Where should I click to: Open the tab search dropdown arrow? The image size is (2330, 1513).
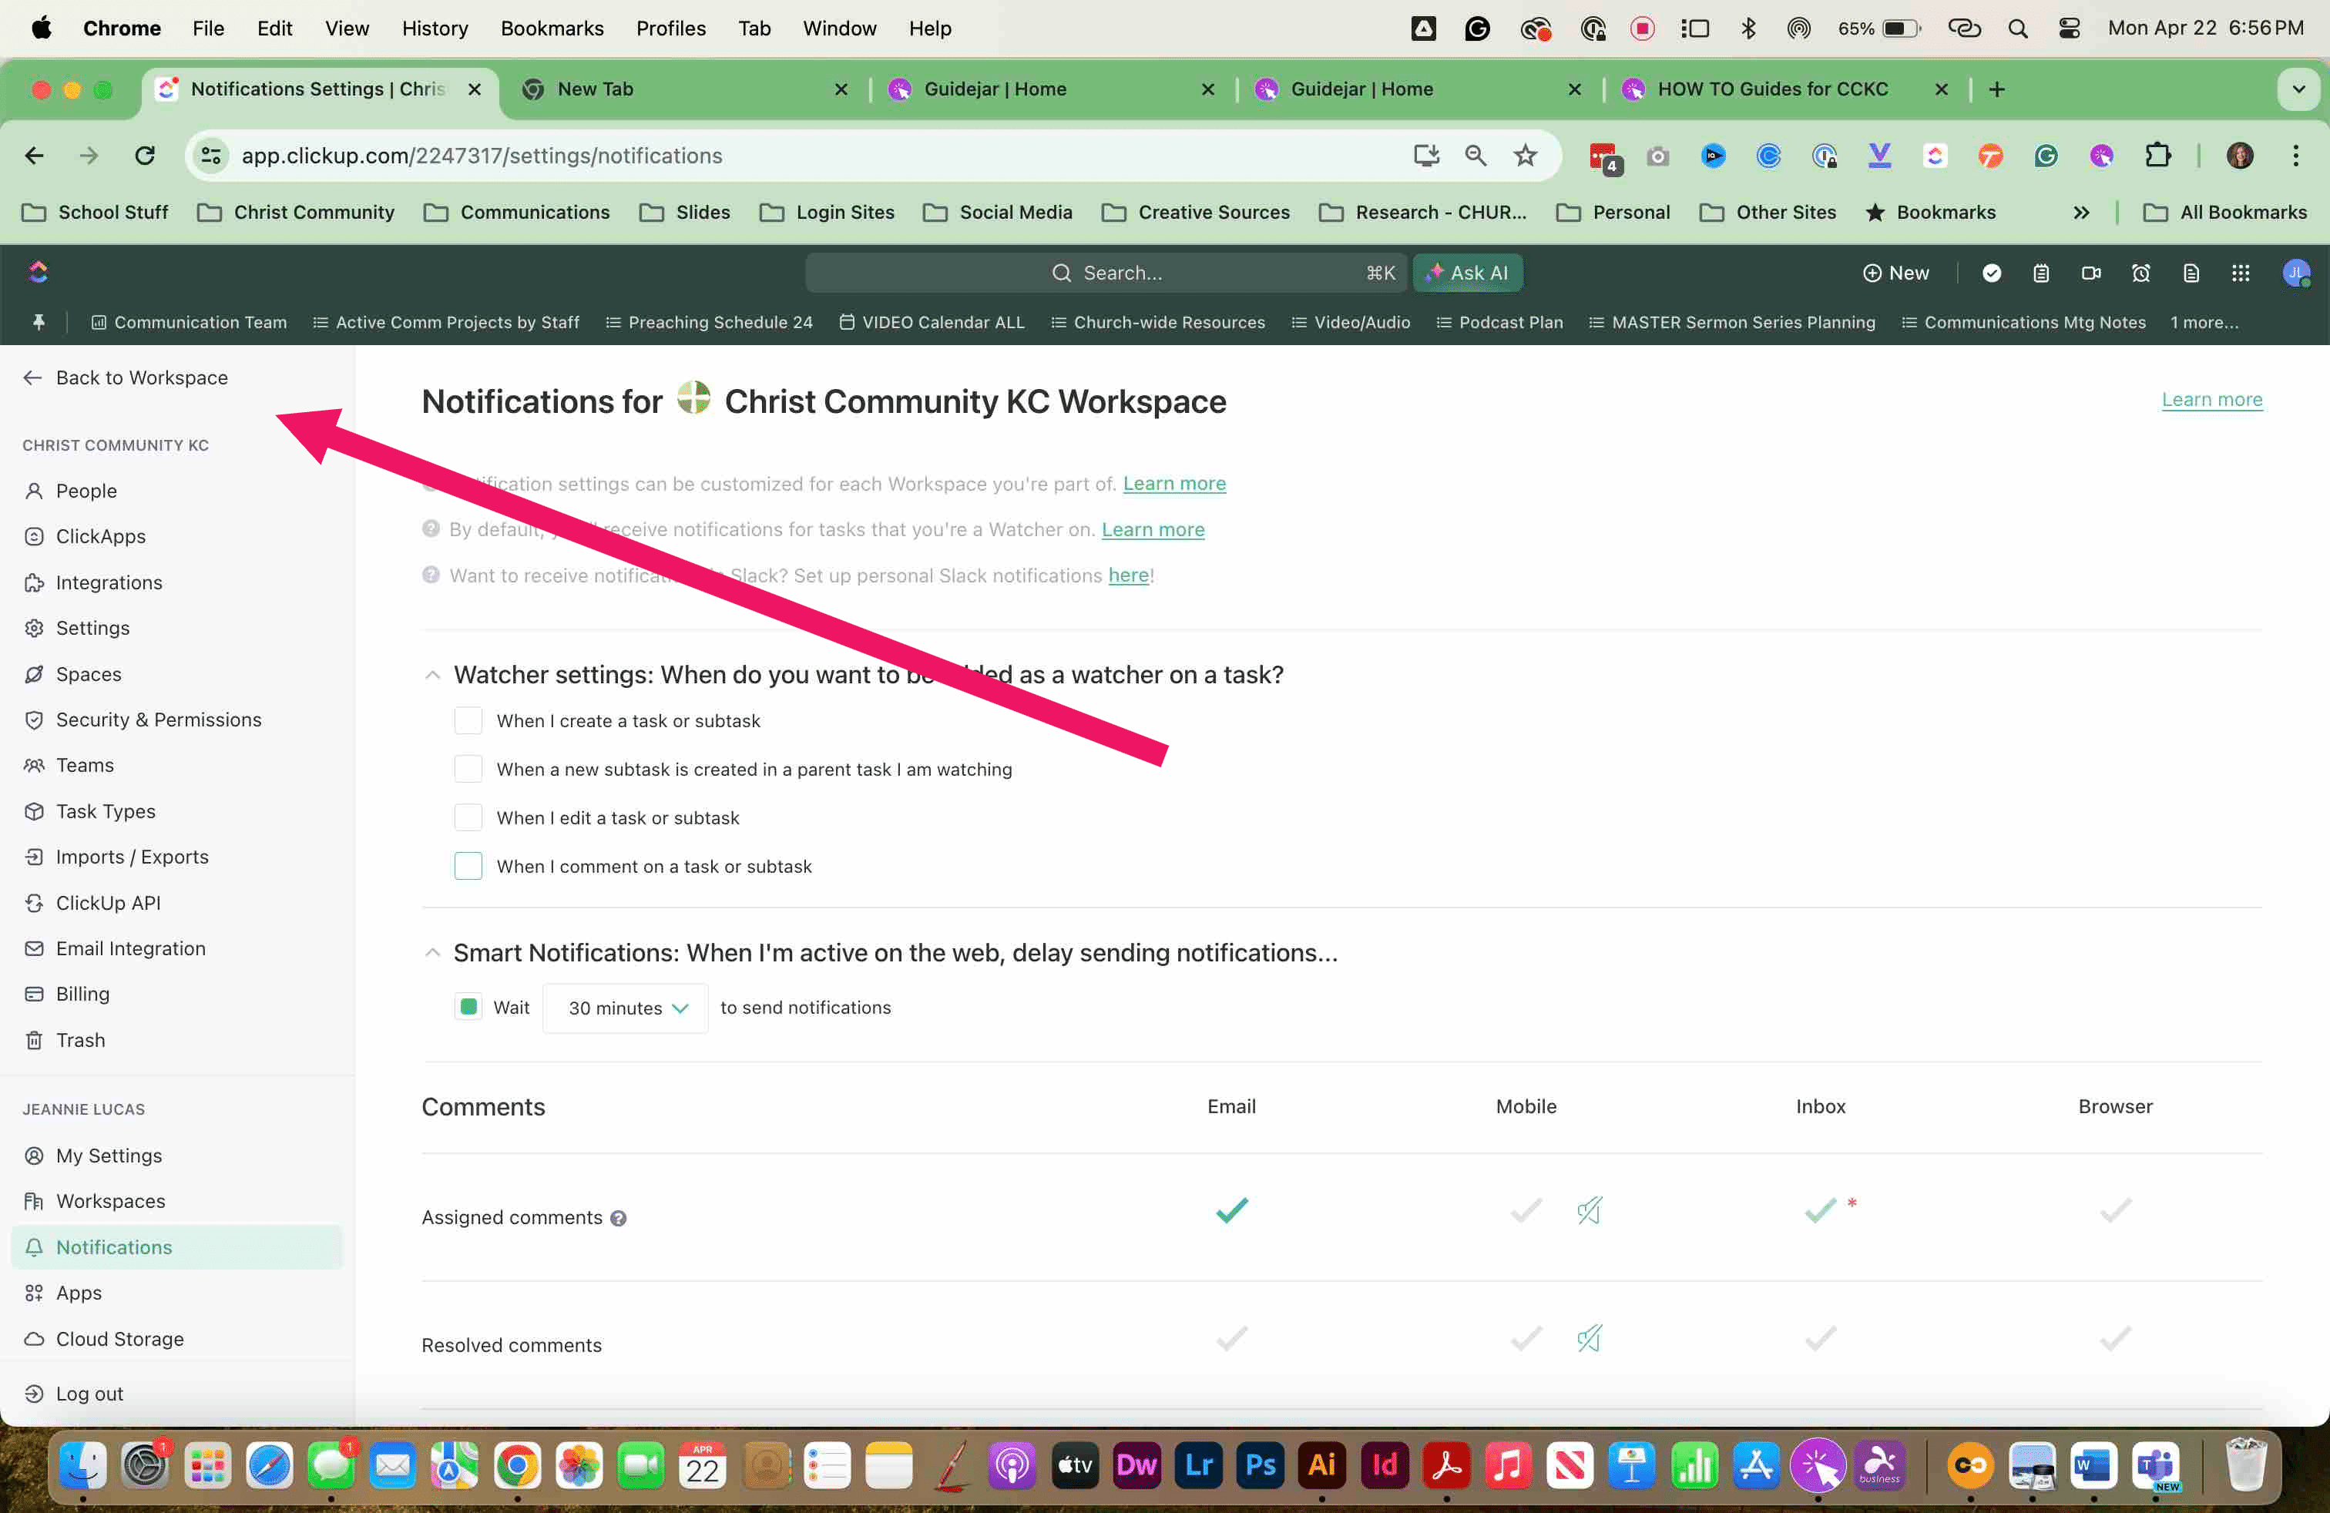coord(2298,89)
